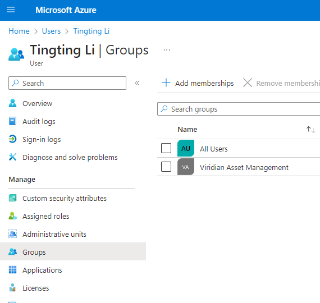The height and width of the screenshot is (303, 320).
Task: Click the Licenses icon
Action: click(x=13, y=288)
